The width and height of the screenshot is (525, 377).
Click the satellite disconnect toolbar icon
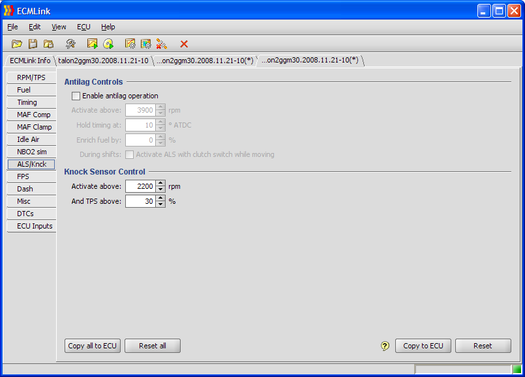point(162,44)
